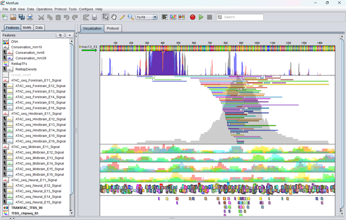Select the hand pan tool
Viewport: 346px width, 220px height.
(x=114, y=17)
